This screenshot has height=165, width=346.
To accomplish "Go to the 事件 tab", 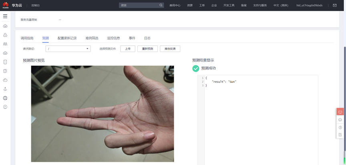I will pos(132,38).
